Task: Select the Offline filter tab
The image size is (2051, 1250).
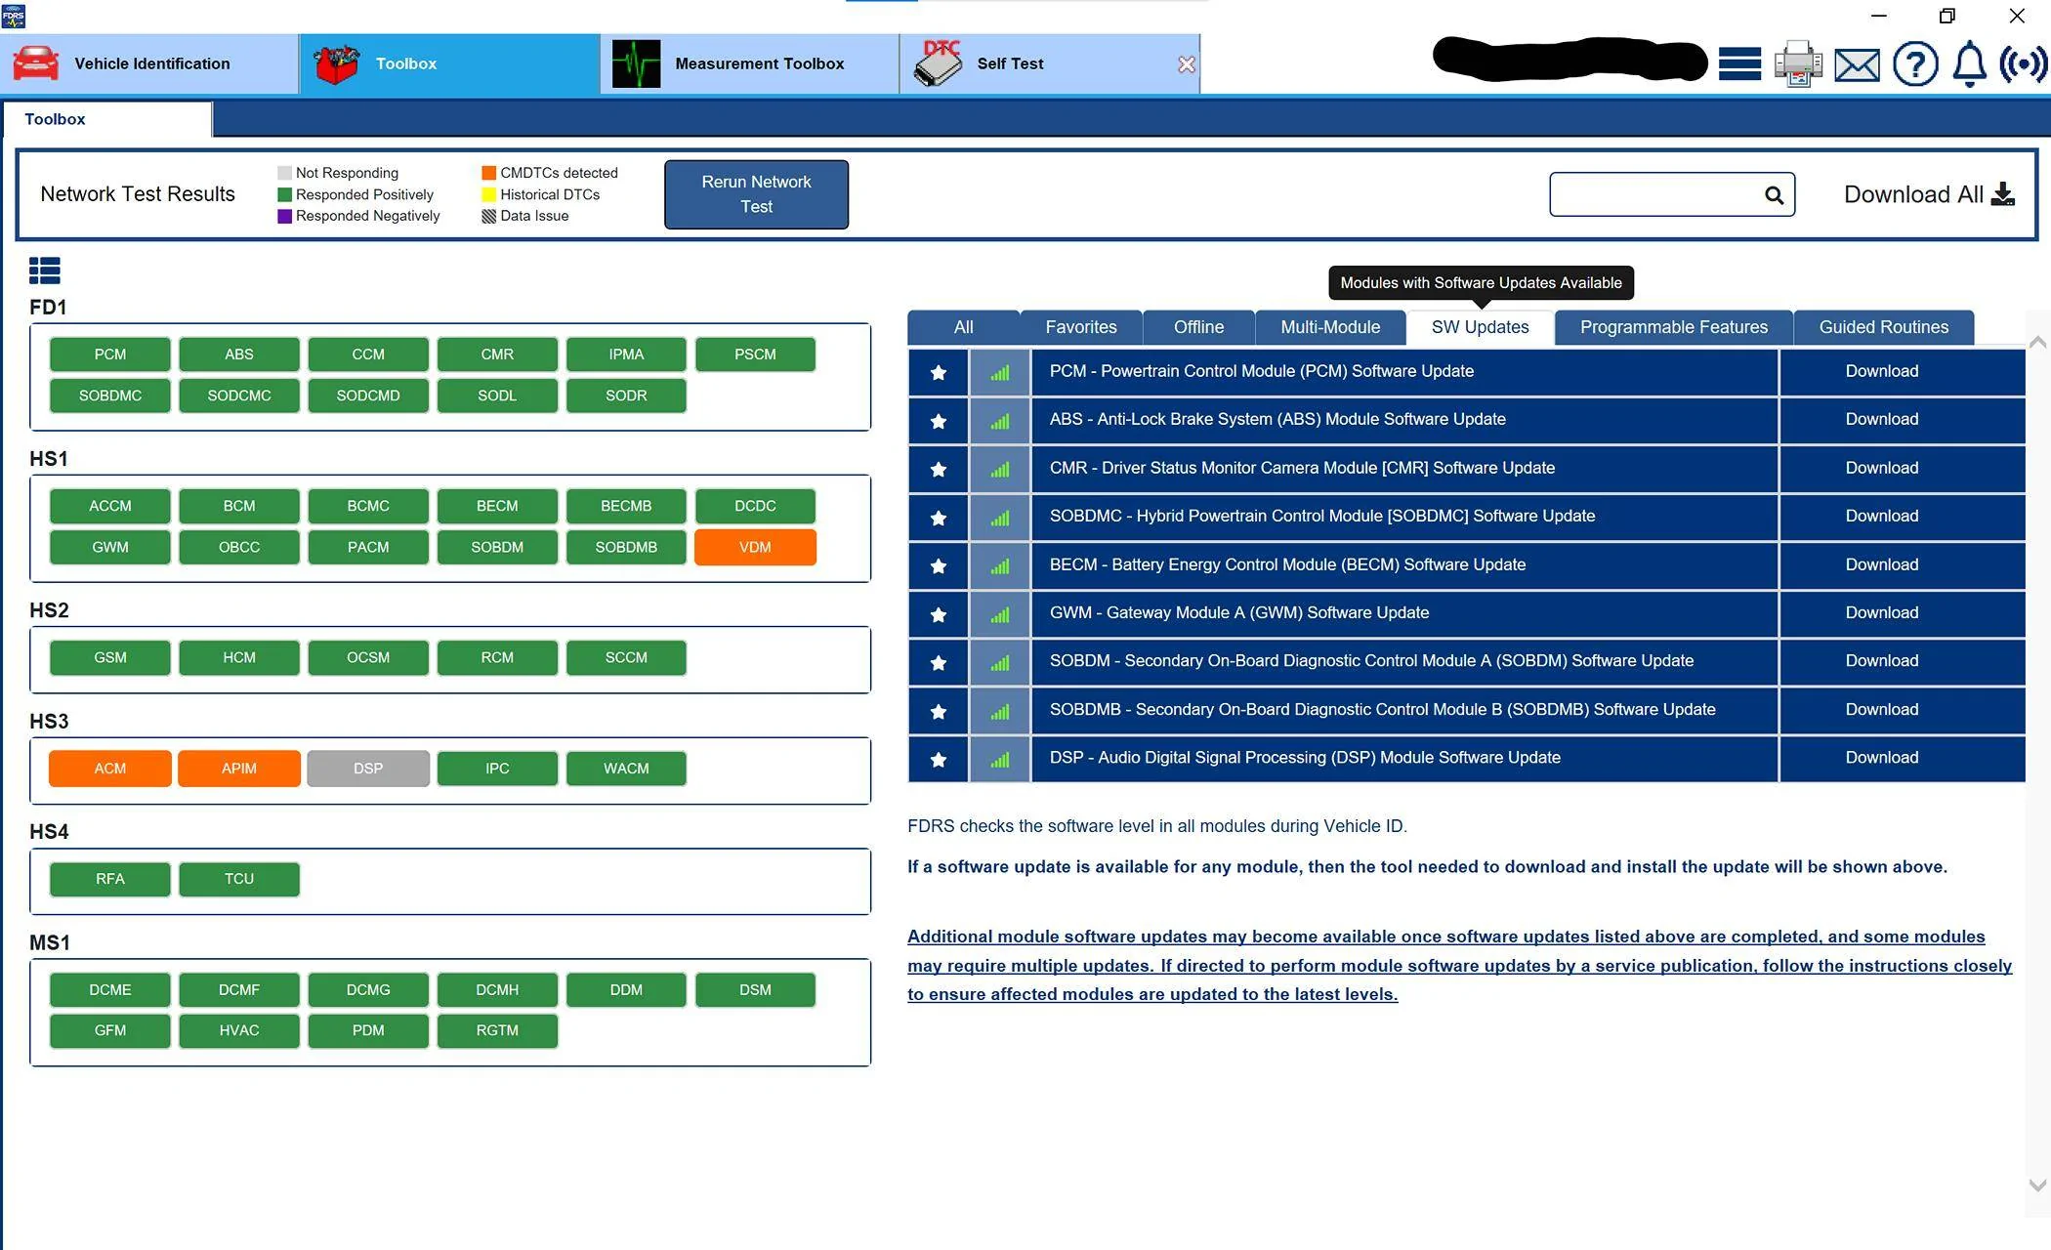Action: point(1198,327)
